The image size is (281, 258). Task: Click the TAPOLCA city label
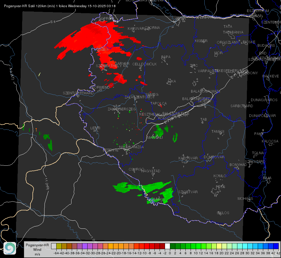[158, 103]
